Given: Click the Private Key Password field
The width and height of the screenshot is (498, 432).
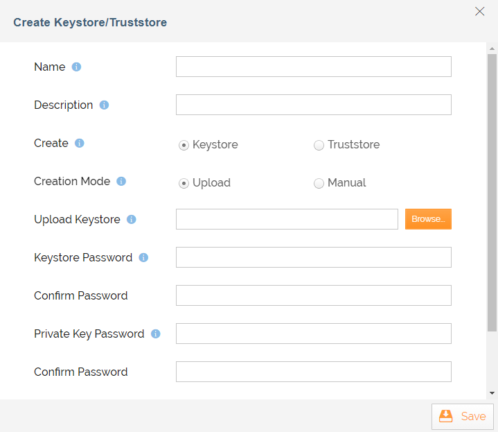Looking at the screenshot, I should (313, 334).
